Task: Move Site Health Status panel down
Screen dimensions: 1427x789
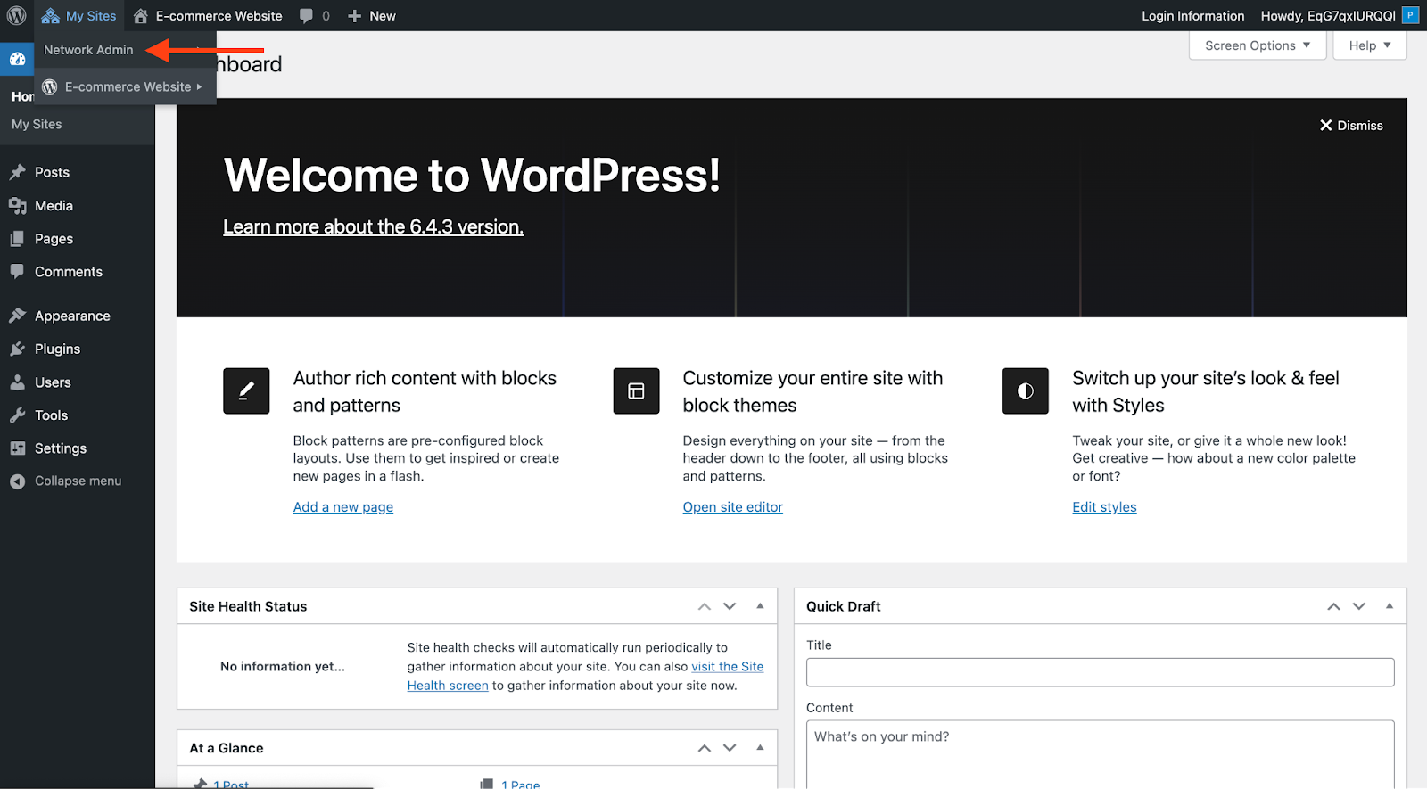Action: pos(730,606)
